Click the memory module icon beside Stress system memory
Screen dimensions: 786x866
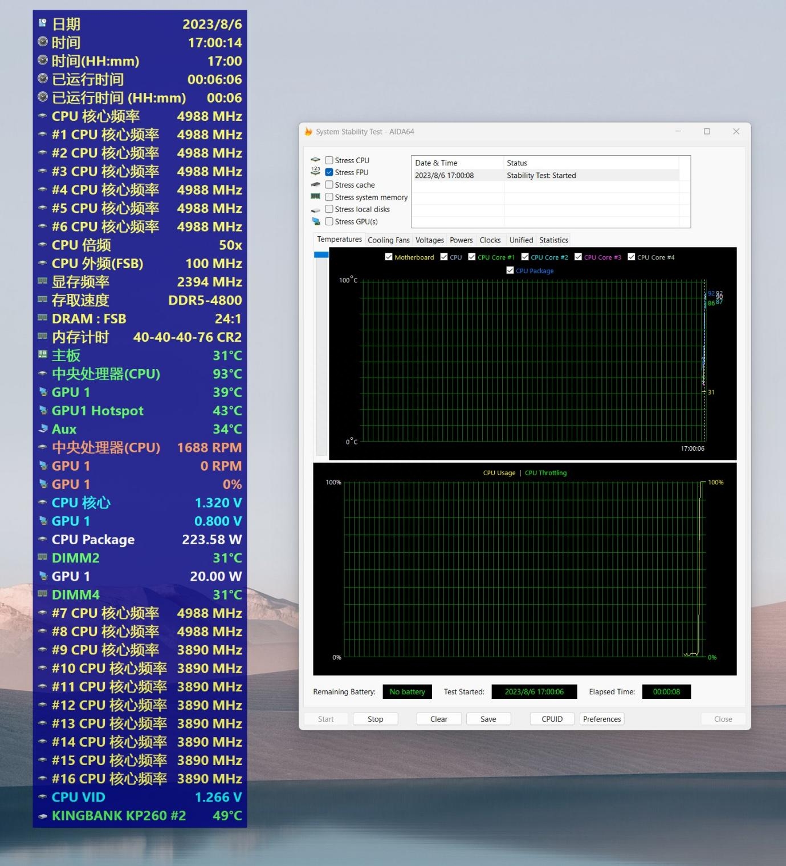tap(316, 197)
